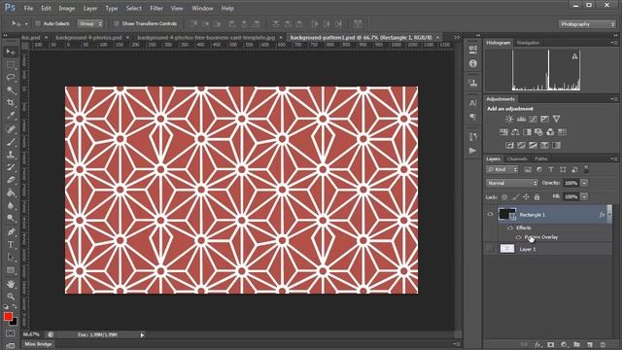Toggle visibility of Effects
The image size is (622, 350).
(510, 227)
